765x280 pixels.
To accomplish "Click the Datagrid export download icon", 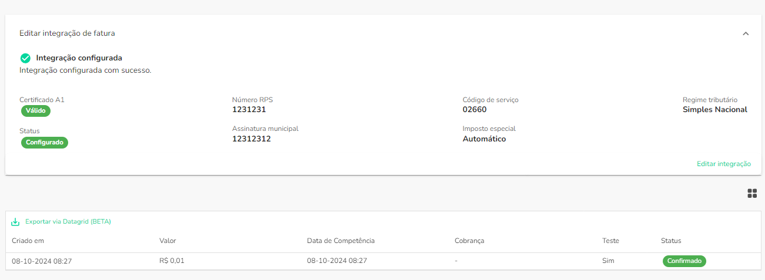I will pyautogui.click(x=16, y=222).
